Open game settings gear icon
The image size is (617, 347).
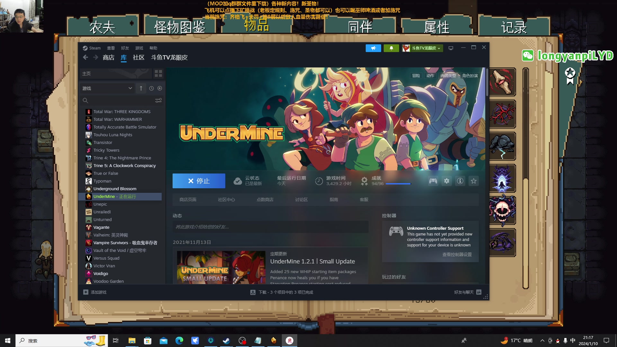(x=447, y=181)
